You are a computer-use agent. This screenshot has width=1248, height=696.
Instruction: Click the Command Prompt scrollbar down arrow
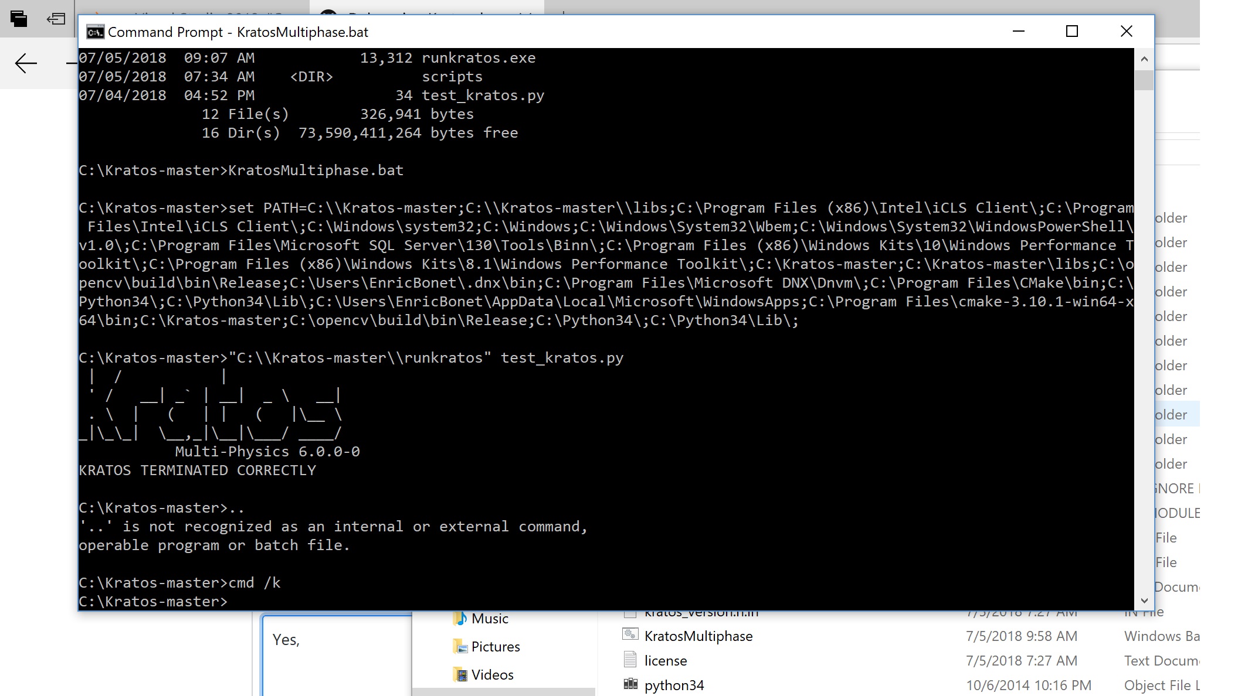point(1144,601)
